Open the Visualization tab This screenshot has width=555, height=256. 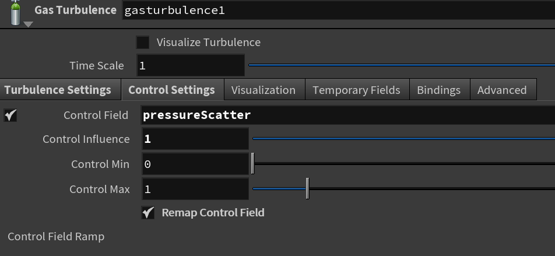(x=264, y=90)
